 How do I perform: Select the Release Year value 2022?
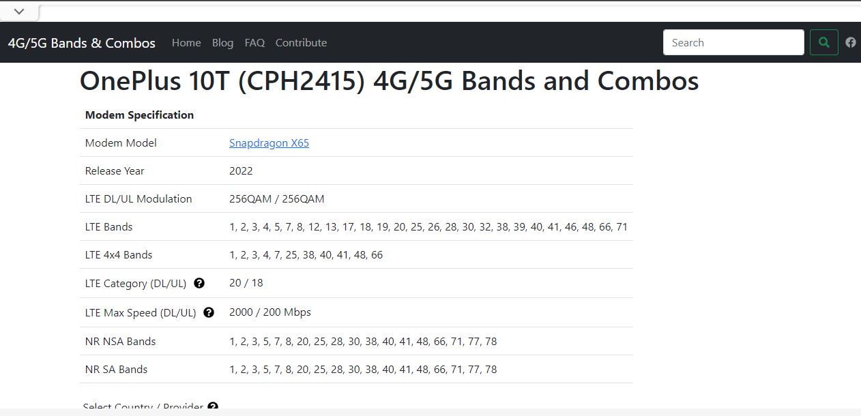pos(241,170)
